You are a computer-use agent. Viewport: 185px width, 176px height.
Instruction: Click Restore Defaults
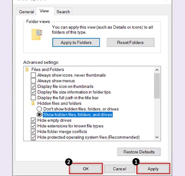(x=139, y=152)
